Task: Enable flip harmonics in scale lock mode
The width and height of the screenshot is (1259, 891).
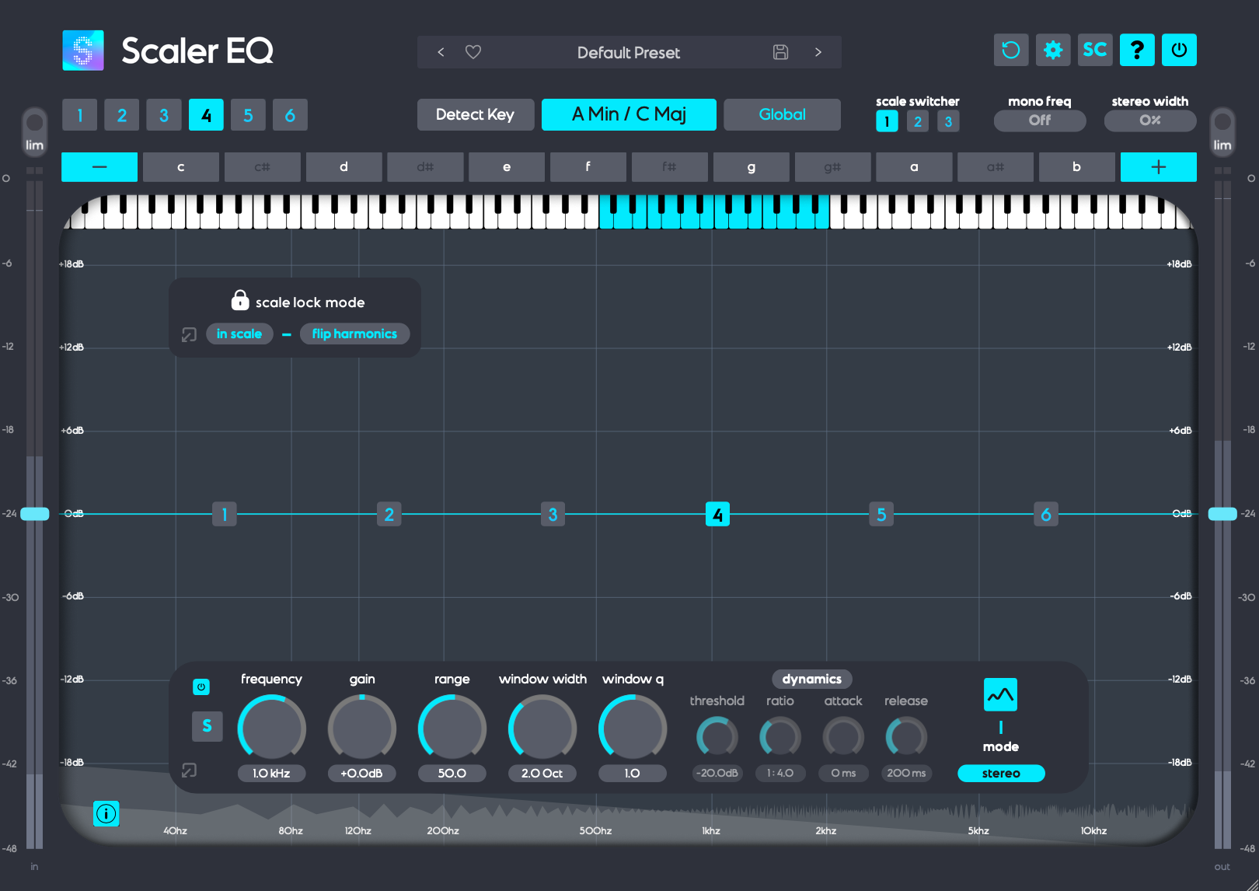Action: click(x=354, y=334)
